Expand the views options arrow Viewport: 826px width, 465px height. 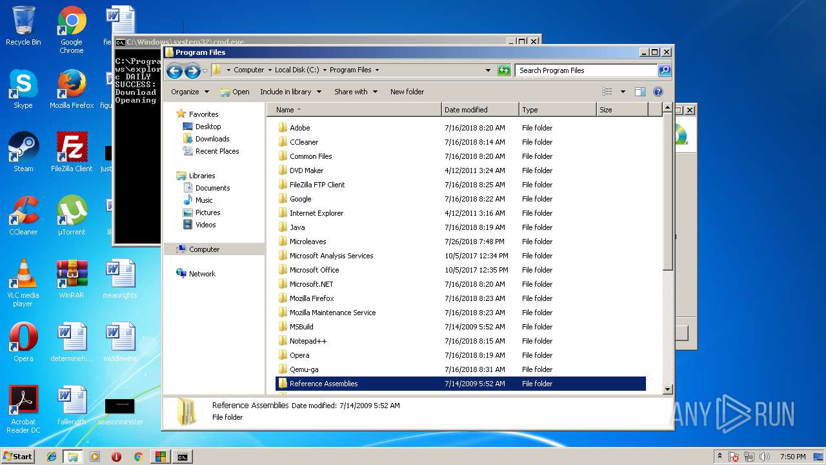point(623,92)
